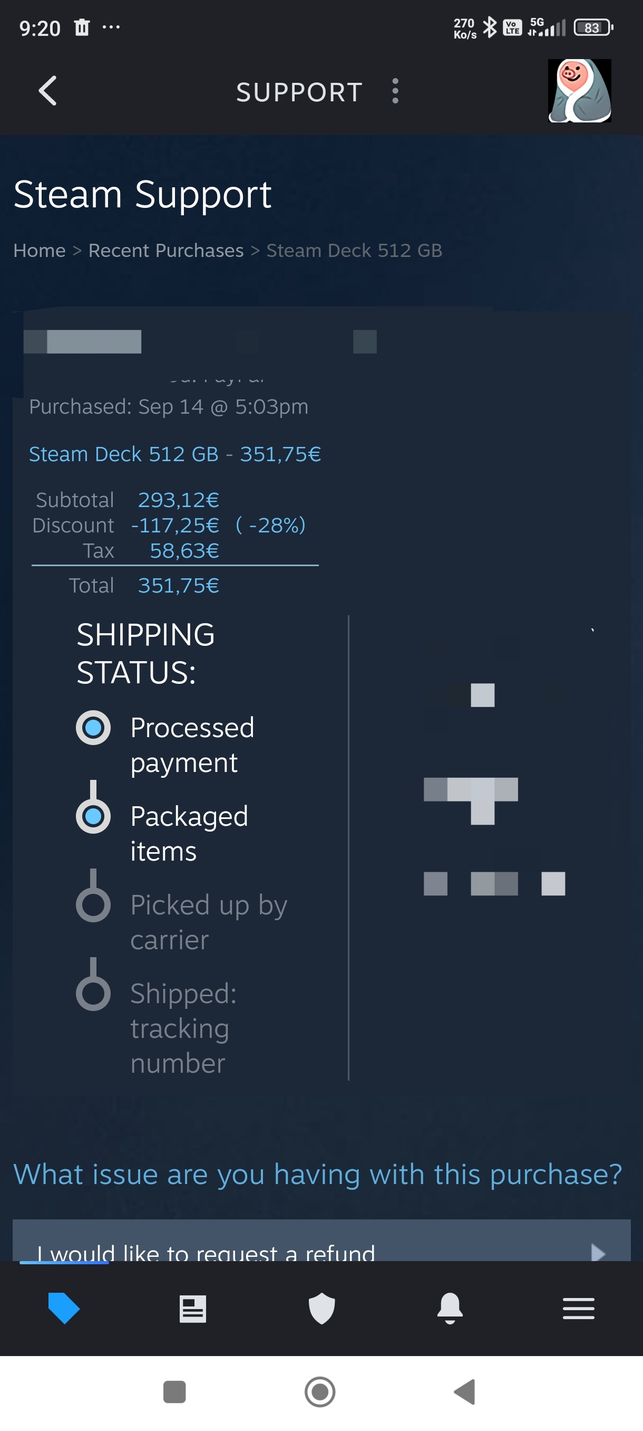The height and width of the screenshot is (1431, 643).
Task: Open the profile avatar picture
Action: [579, 91]
